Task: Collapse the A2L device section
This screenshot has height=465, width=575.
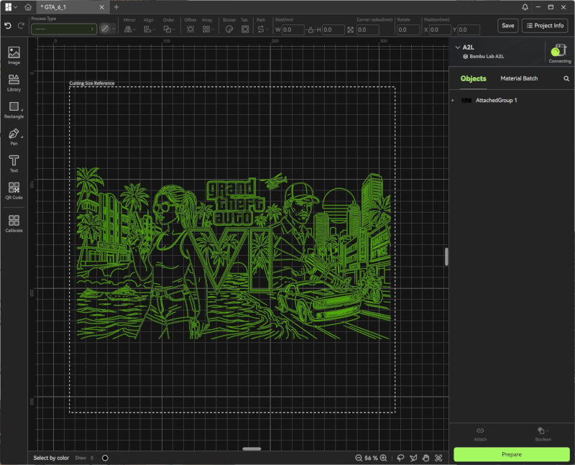Action: point(458,47)
